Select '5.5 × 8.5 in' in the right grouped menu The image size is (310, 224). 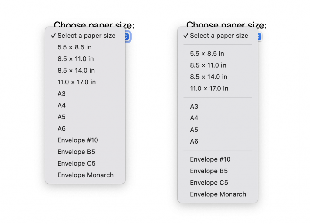pyautogui.click(x=206, y=54)
